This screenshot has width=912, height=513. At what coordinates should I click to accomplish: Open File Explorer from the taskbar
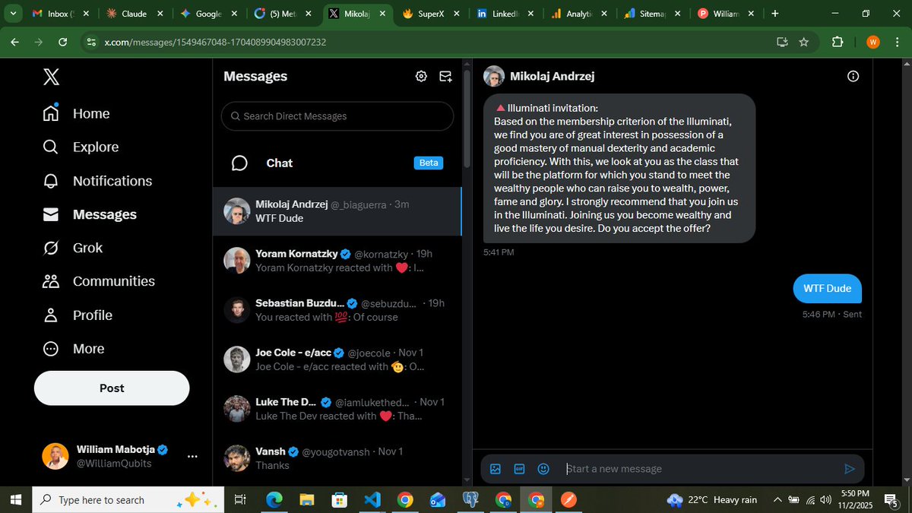click(306, 500)
